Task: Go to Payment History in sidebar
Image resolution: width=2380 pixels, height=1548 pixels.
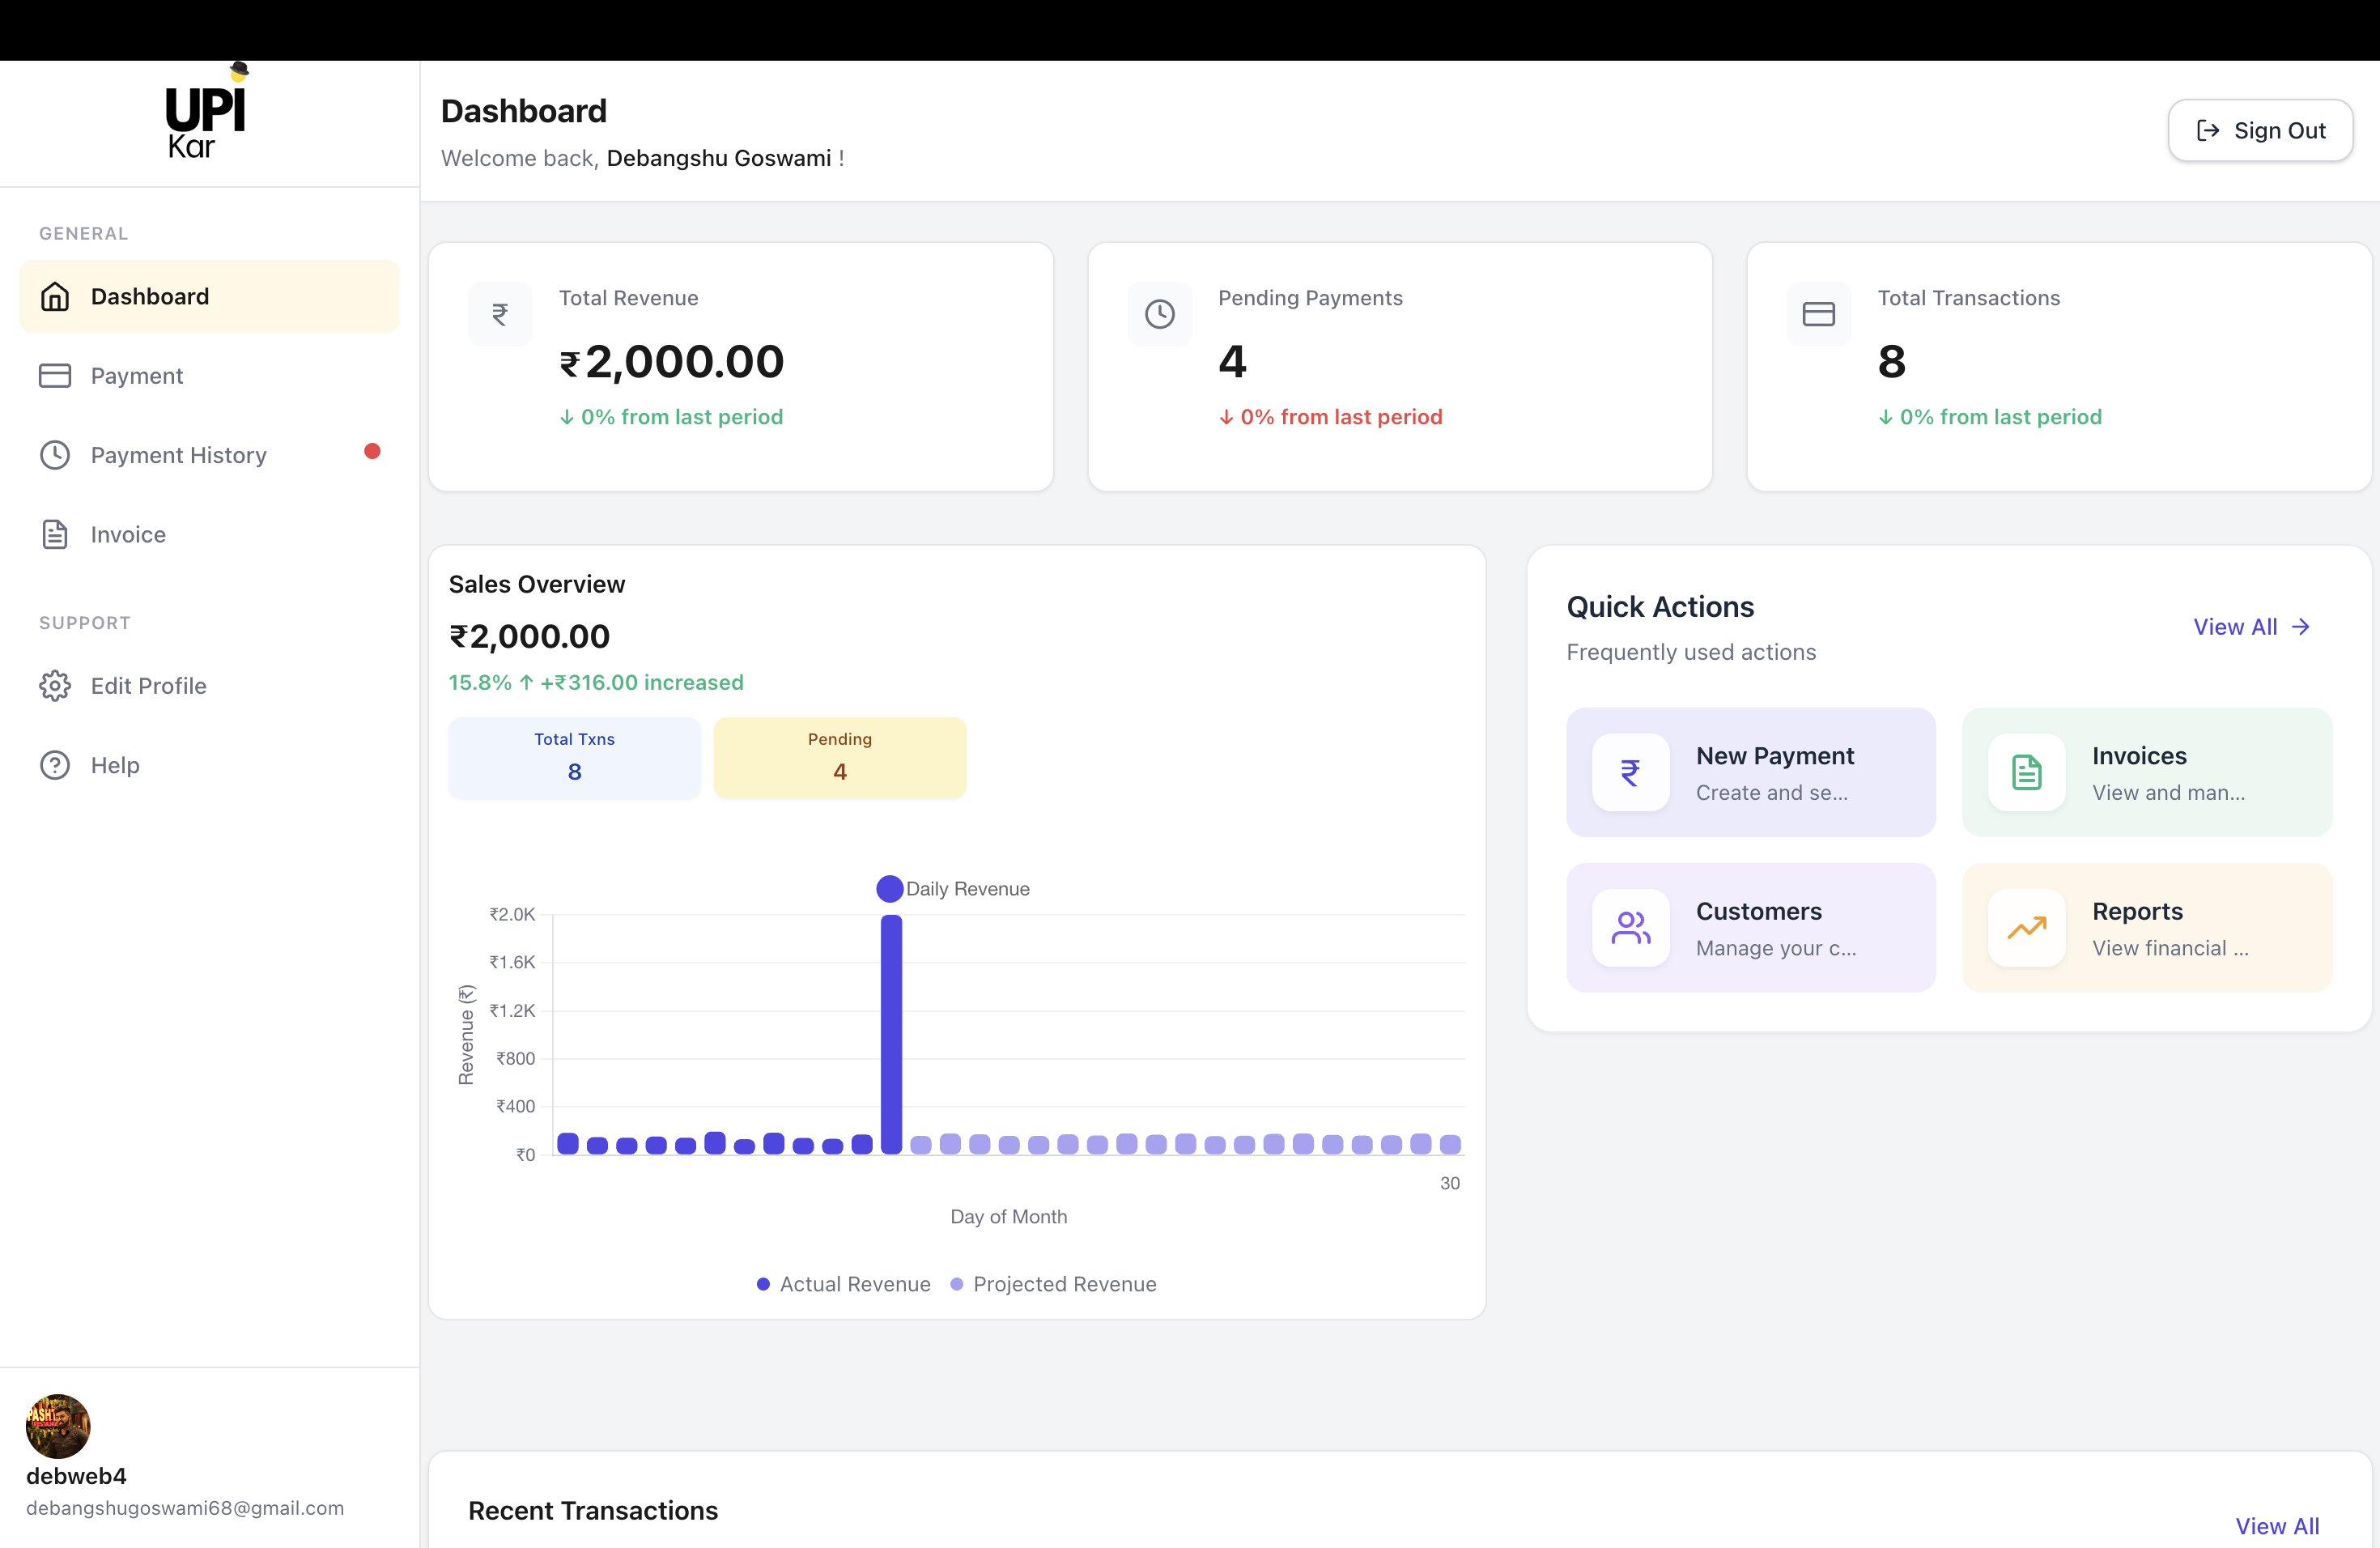Action: 178,455
